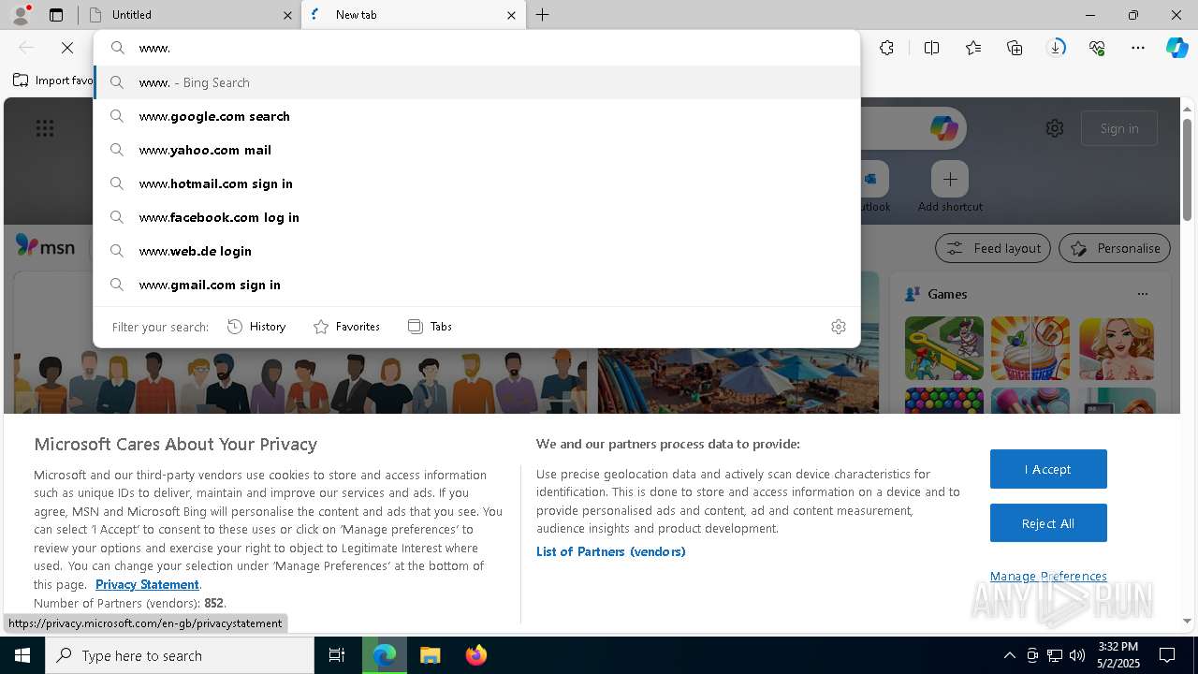Close the New tab tab
Viewport: 1198px width, 674px height.
[511, 15]
